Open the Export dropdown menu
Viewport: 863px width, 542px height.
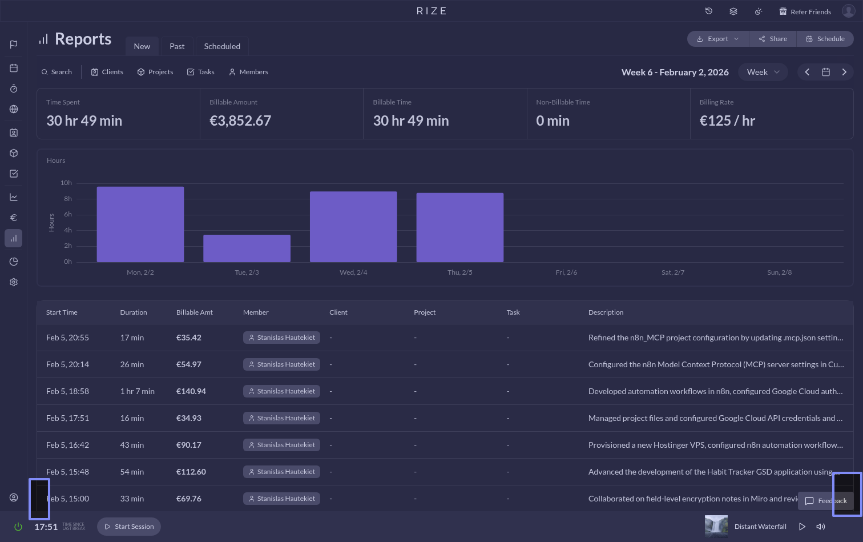tap(717, 39)
